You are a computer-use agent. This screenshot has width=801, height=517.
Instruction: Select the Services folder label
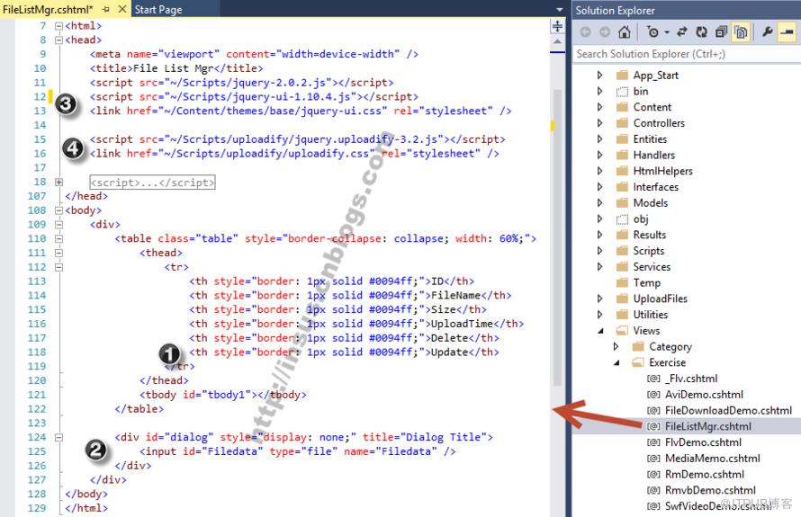point(652,266)
